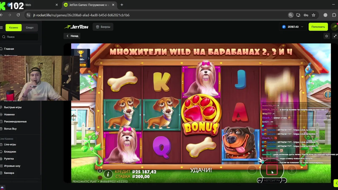Open Баккара in the sidebar

point(9,173)
